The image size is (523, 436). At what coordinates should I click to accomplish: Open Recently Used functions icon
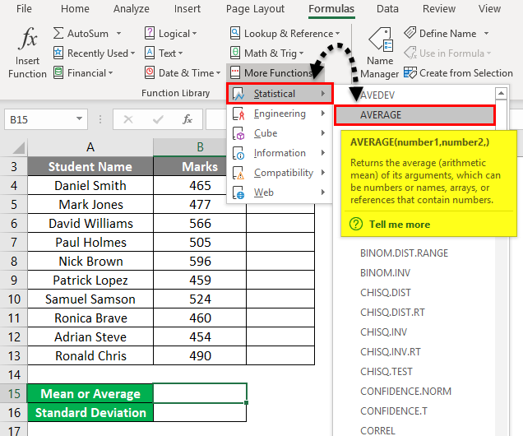tap(58, 53)
